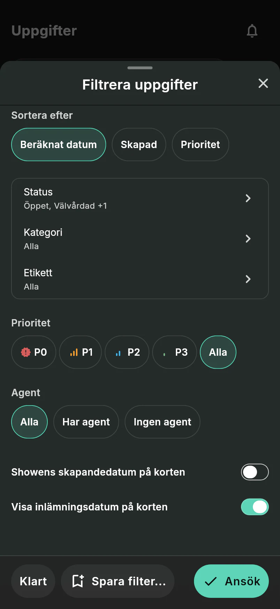Choose the Ingen agent option
The image size is (280, 609).
163,422
